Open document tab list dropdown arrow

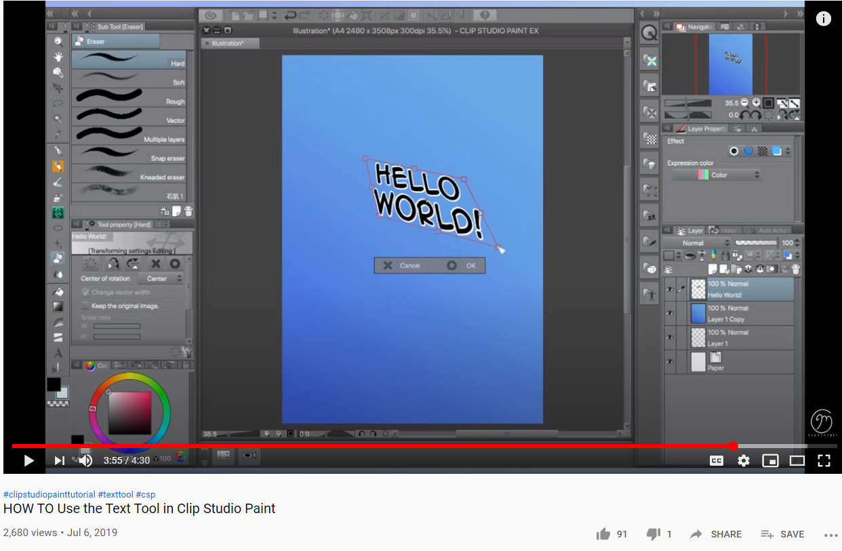pyautogui.click(x=627, y=43)
